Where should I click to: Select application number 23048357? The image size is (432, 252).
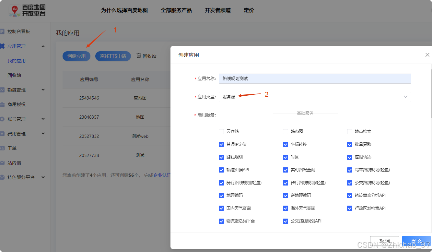coord(89,117)
